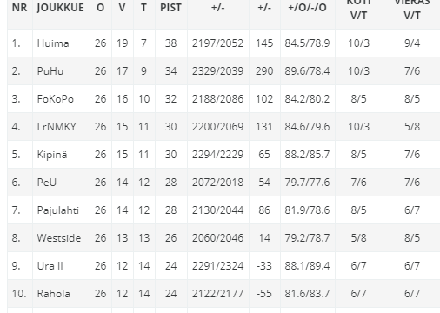Click the T losses column header

143,8
